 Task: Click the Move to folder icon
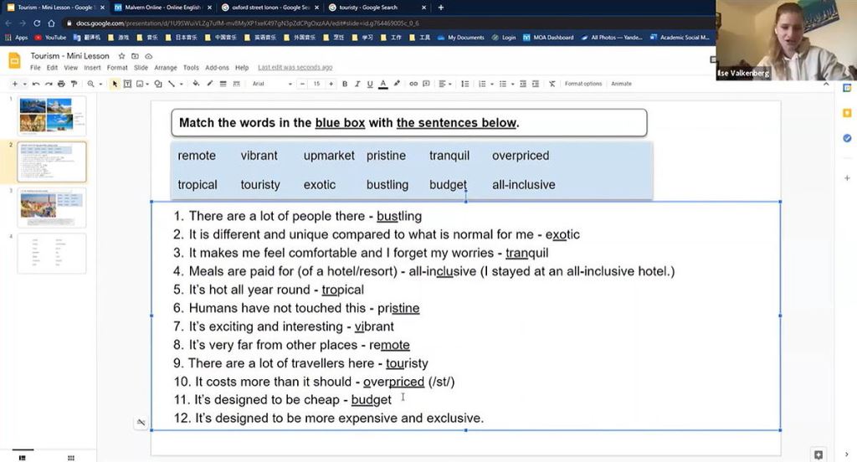click(135, 56)
